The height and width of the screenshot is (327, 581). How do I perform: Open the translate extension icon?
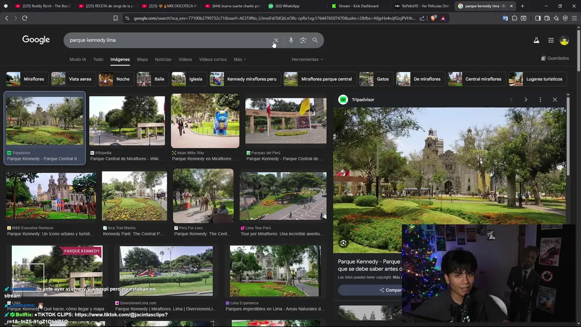click(505, 18)
